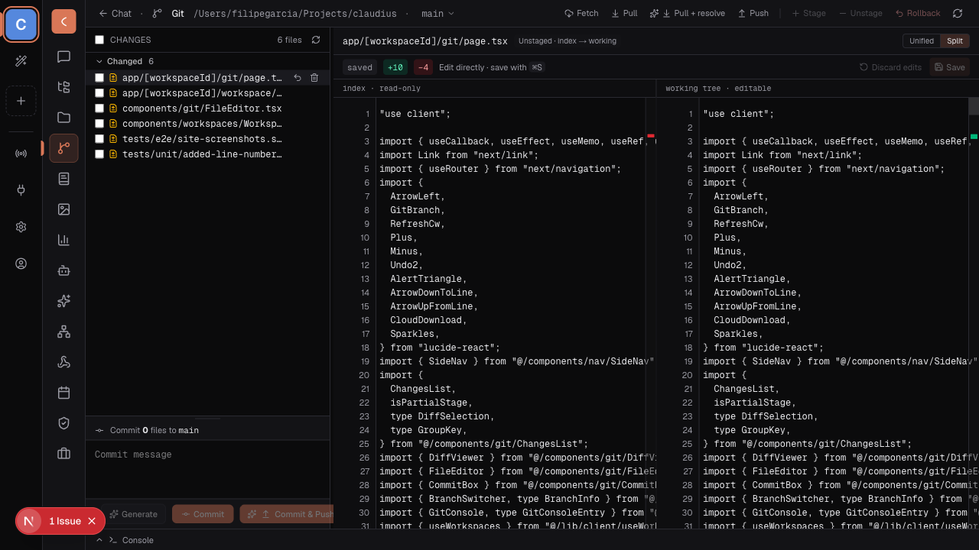Viewport: 979px width, 550px height.
Task: Open the network diagram sidebar icon
Action: tap(63, 332)
